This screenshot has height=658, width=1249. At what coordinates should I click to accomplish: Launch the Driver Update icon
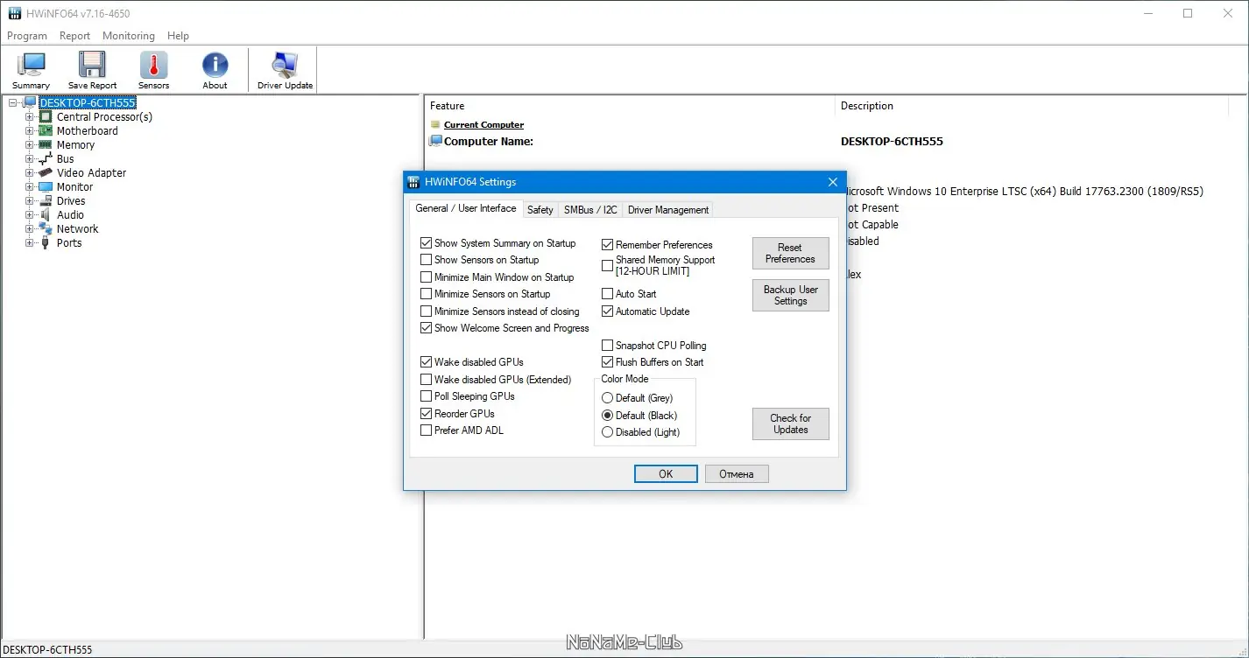285,65
